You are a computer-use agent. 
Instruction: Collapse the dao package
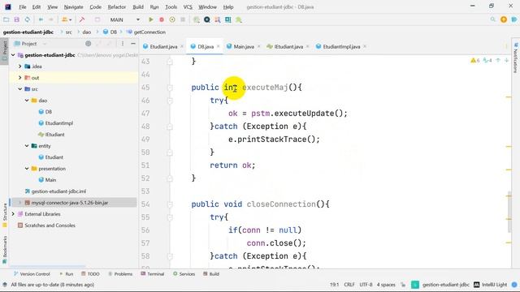tap(27, 101)
